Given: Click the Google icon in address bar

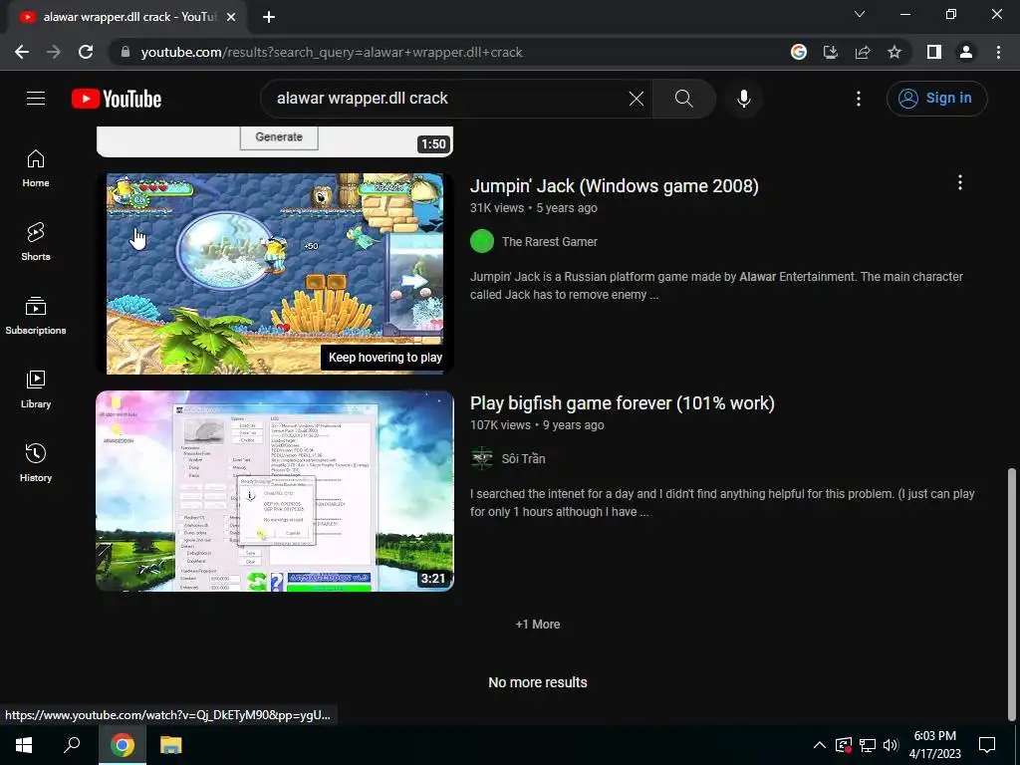Looking at the screenshot, I should coord(799,52).
